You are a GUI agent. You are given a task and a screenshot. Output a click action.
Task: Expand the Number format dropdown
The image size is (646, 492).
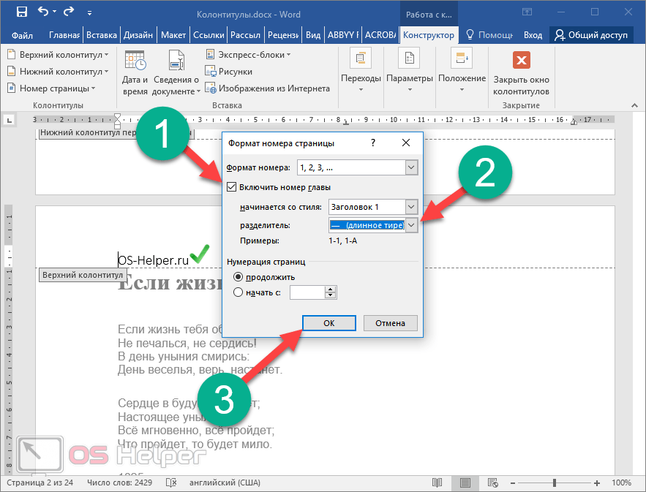pos(411,168)
